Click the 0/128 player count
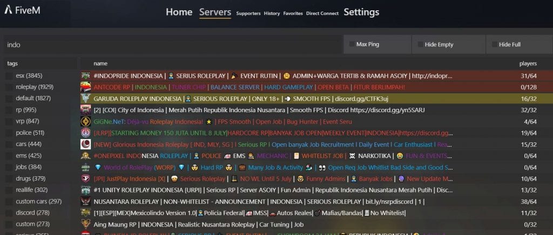553x235 pixels. pyautogui.click(x=528, y=87)
